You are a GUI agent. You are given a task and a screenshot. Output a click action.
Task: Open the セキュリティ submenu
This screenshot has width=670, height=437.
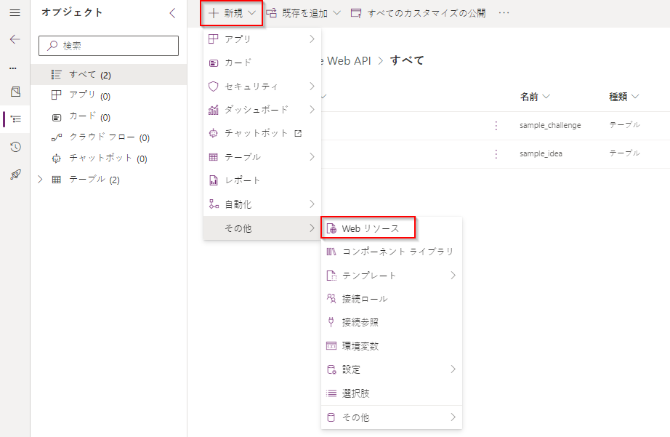pos(262,87)
